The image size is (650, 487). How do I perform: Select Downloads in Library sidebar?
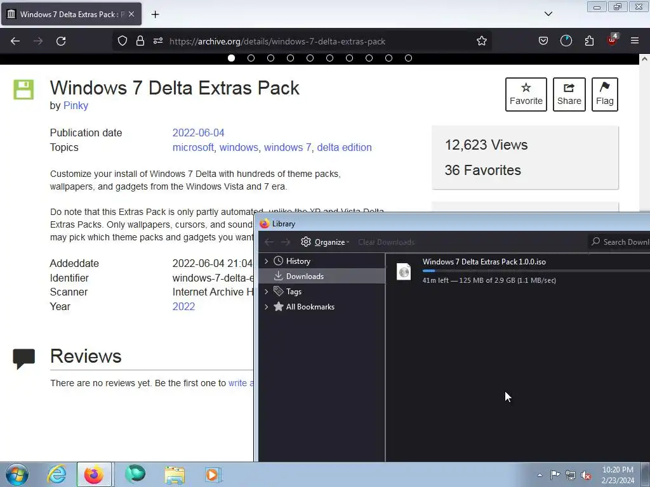322,276
